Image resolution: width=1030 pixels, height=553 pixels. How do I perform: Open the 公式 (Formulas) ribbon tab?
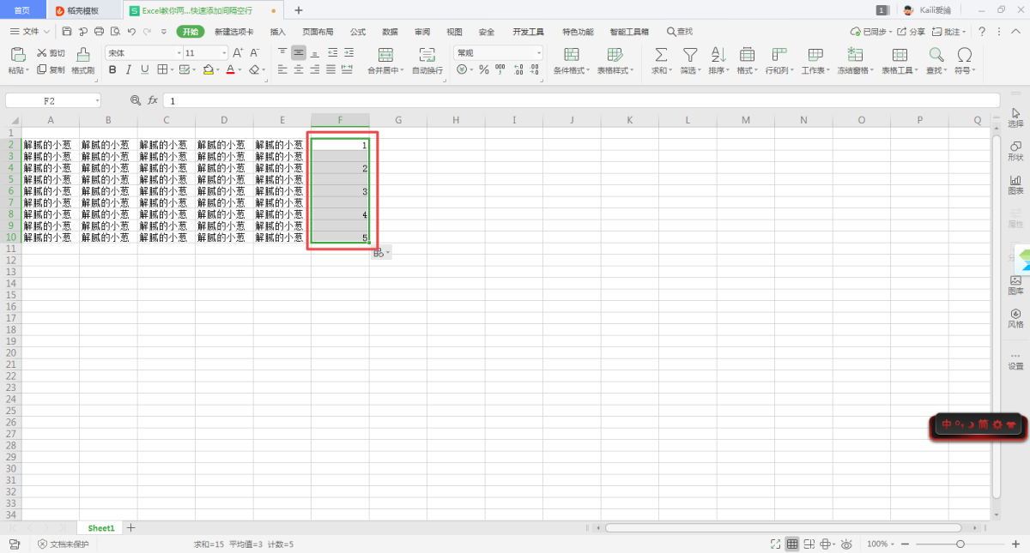(x=358, y=32)
